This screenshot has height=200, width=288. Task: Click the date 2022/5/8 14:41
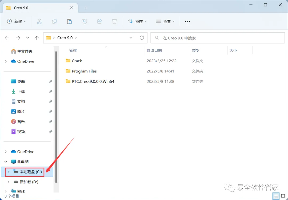[160, 71]
